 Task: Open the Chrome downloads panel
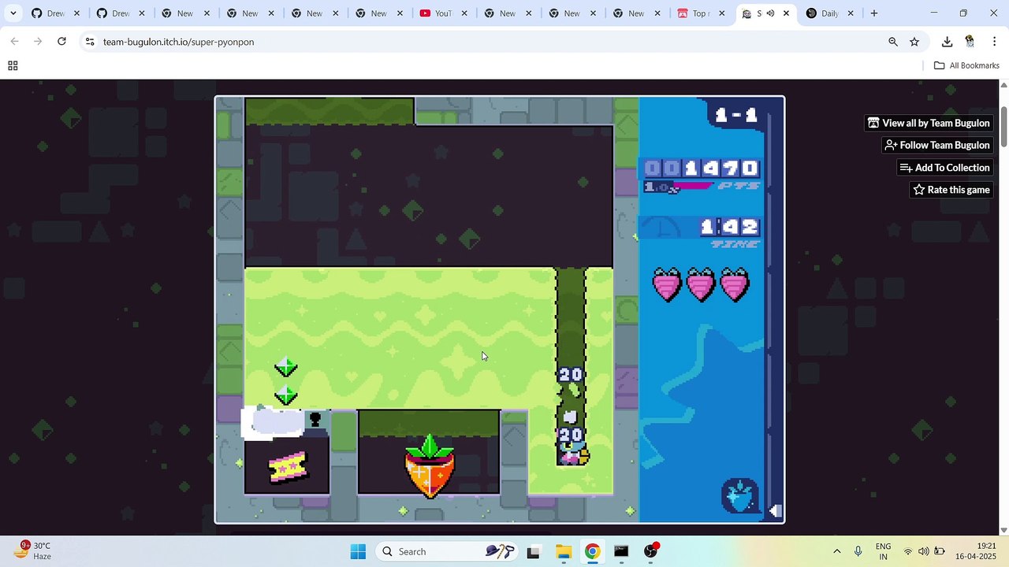pyautogui.click(x=948, y=42)
